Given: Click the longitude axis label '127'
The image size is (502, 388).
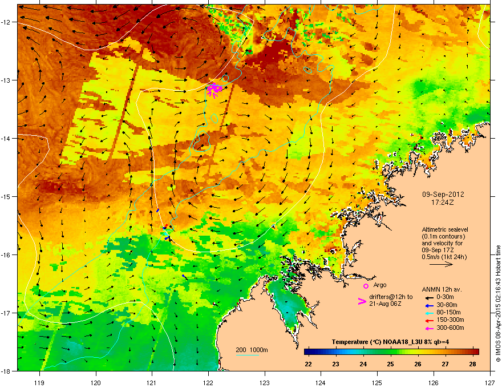Looking at the screenshot, I should click(490, 382).
